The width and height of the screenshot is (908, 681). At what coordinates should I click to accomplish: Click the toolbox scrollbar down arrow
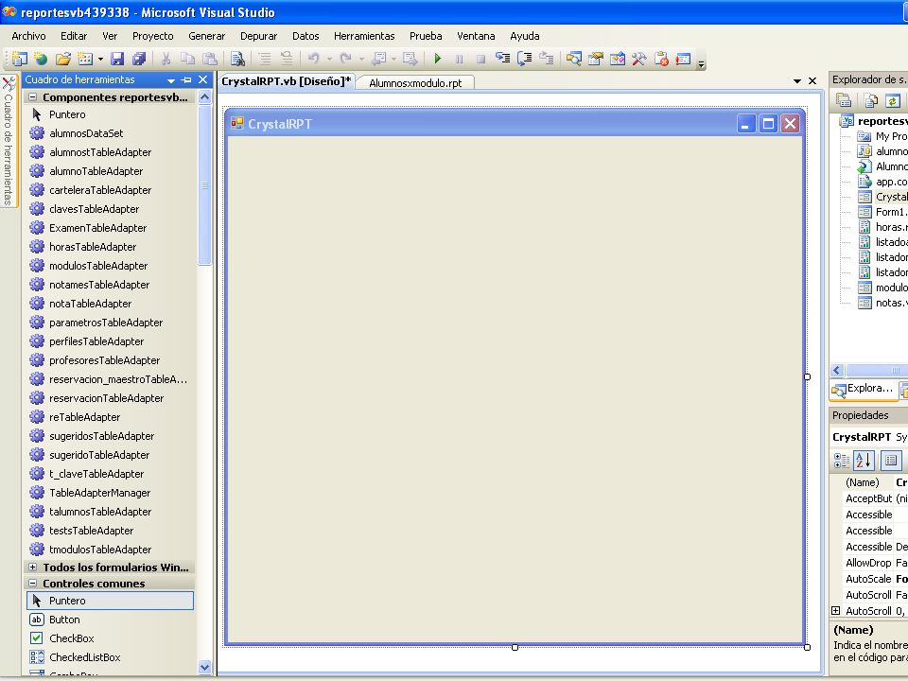point(204,667)
